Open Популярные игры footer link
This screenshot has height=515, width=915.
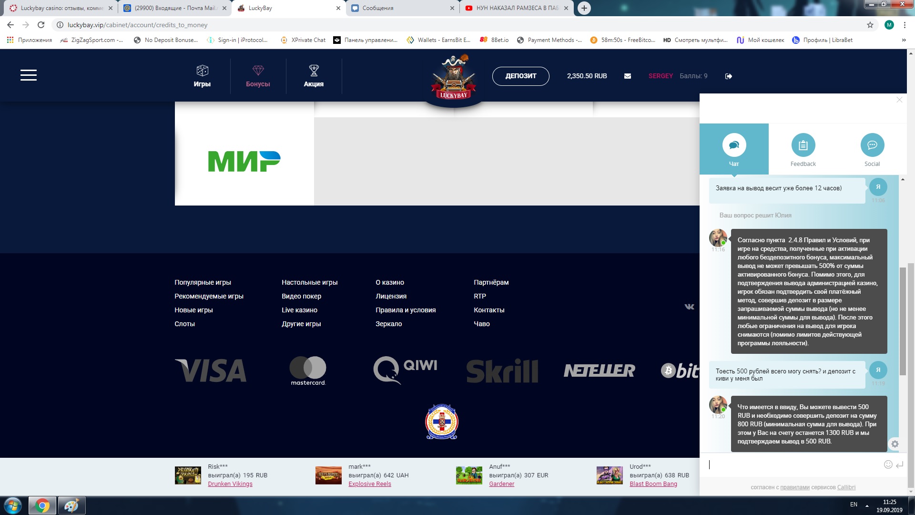(x=203, y=282)
